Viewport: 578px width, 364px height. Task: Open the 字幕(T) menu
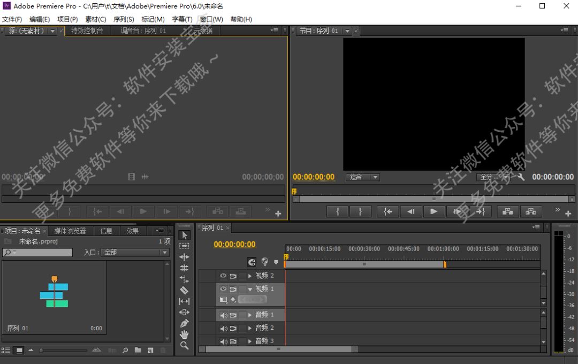coord(182,19)
